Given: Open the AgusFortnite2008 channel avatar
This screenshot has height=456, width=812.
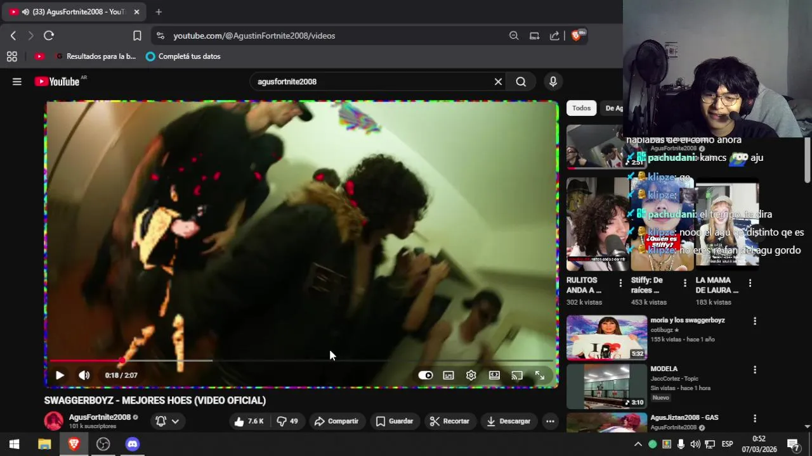Looking at the screenshot, I should (x=54, y=421).
